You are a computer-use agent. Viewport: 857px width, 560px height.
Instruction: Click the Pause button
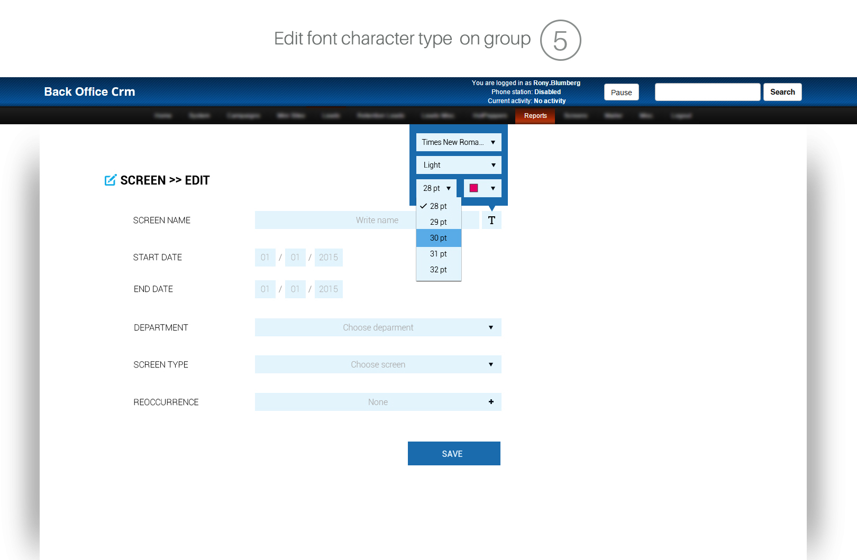click(x=622, y=92)
